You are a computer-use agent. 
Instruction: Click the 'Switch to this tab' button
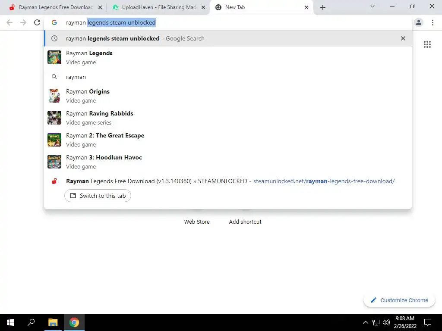click(x=98, y=196)
